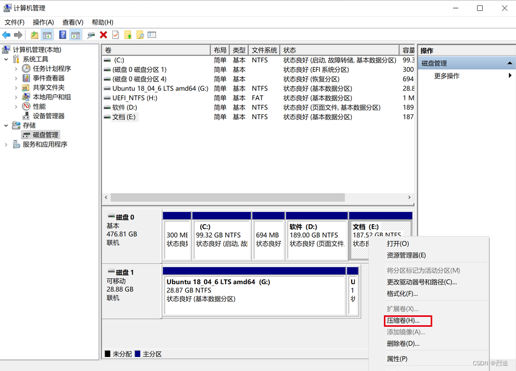Select 格式化(F) in the context menu
Image resolution: width=516 pixels, height=371 pixels.
tap(404, 295)
